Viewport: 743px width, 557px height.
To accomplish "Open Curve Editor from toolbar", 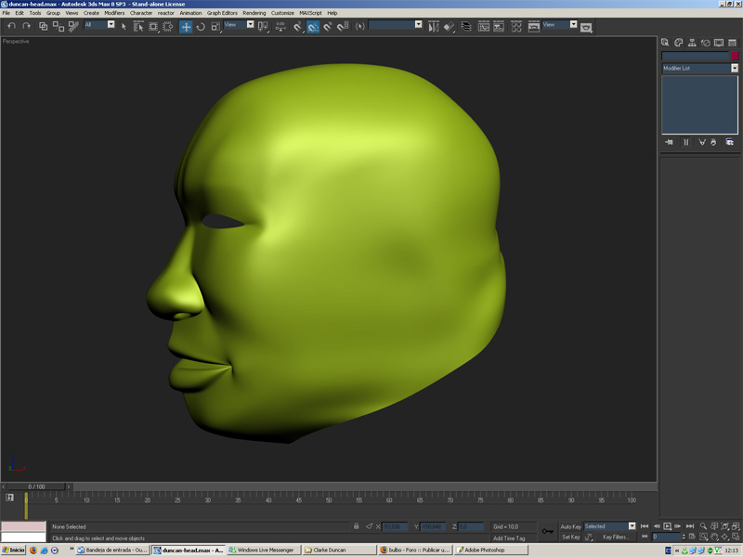I will tap(484, 27).
